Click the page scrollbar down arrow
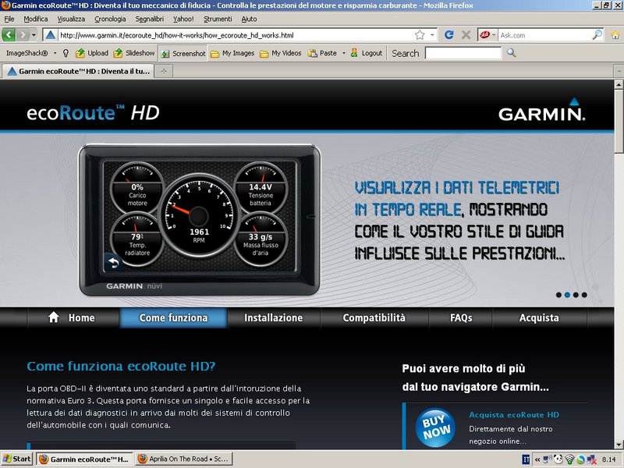 [x=619, y=444]
